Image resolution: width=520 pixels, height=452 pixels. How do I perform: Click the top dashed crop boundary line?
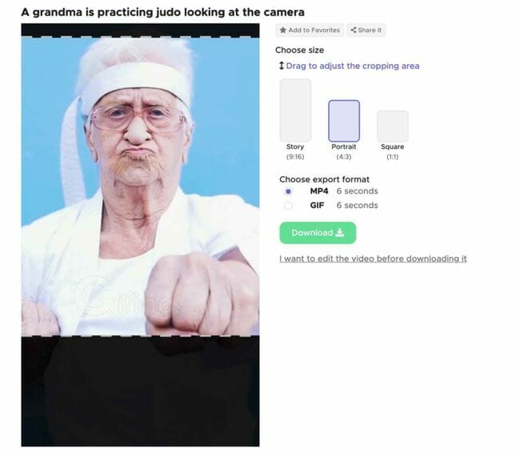pos(140,37)
